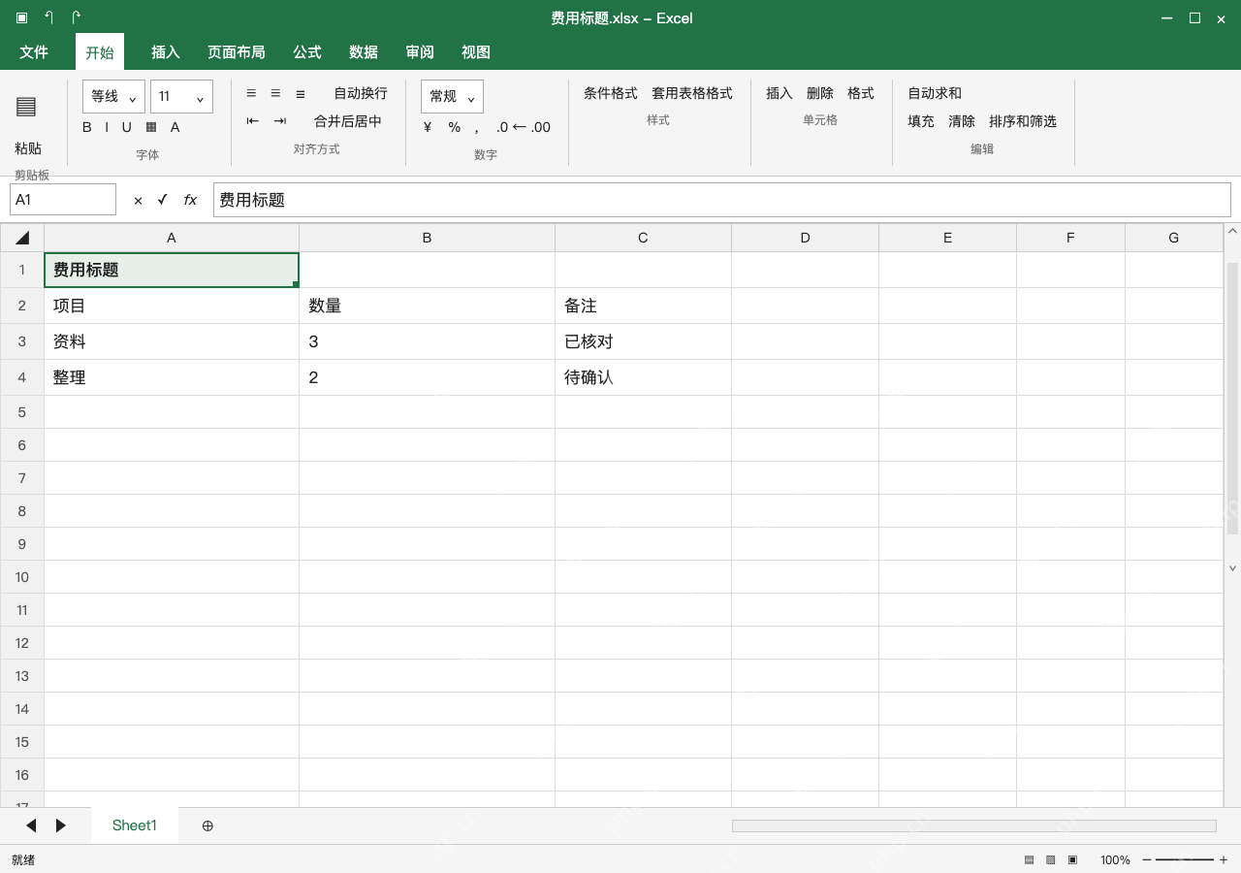Screen dimensions: 1241x873
Task: Toggle Bold formatting
Action: point(87,127)
